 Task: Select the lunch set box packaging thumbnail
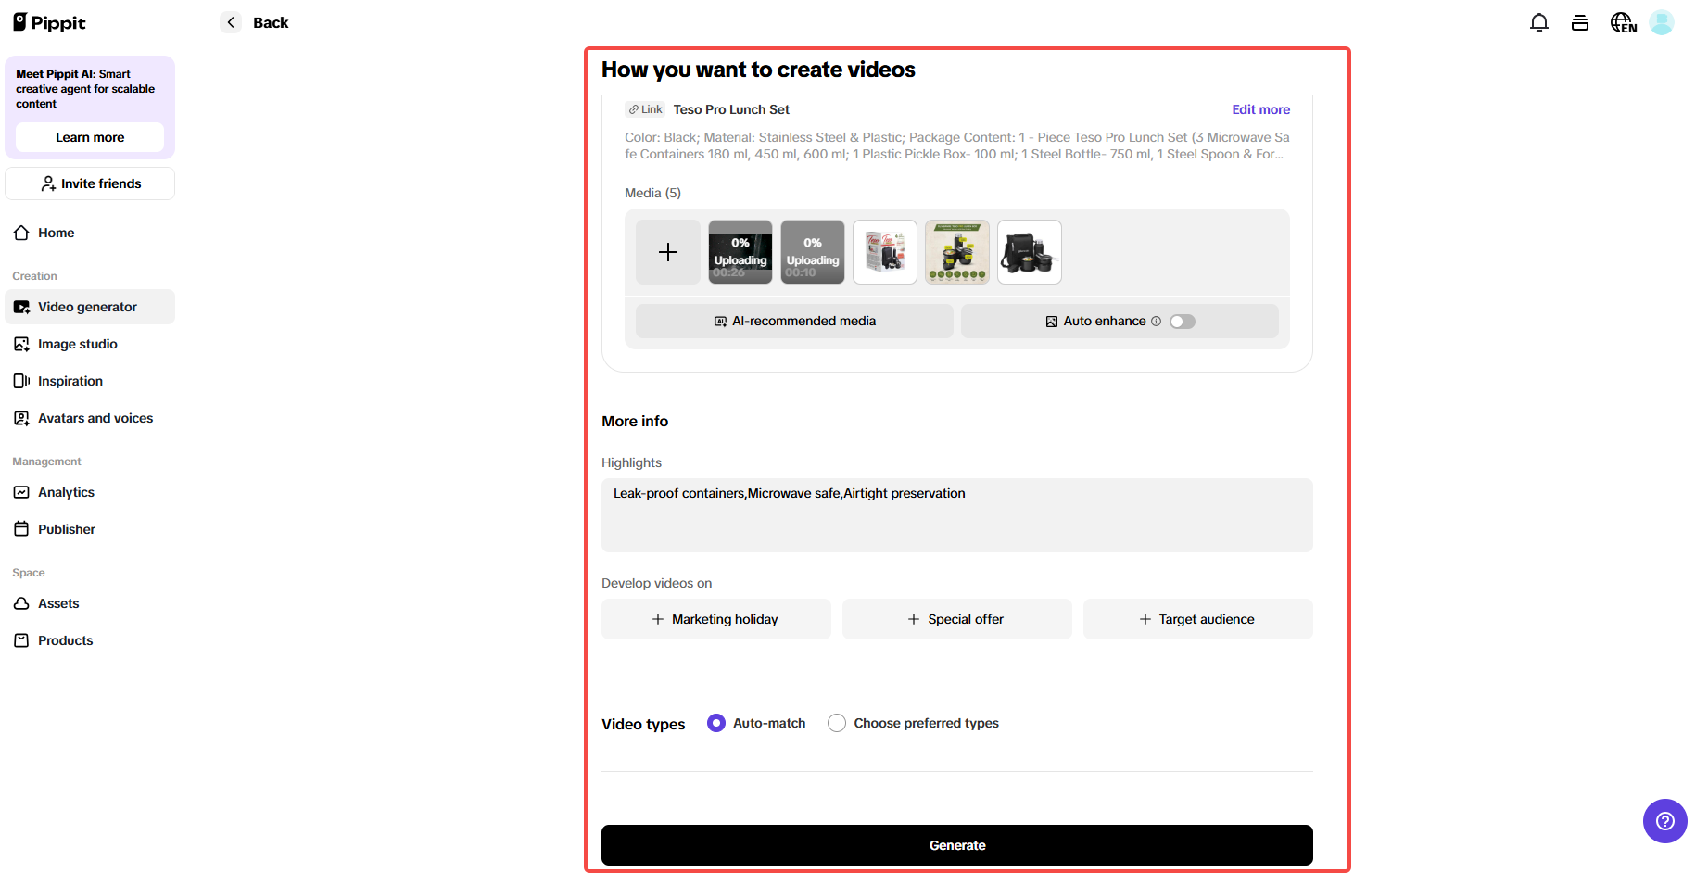[885, 252]
